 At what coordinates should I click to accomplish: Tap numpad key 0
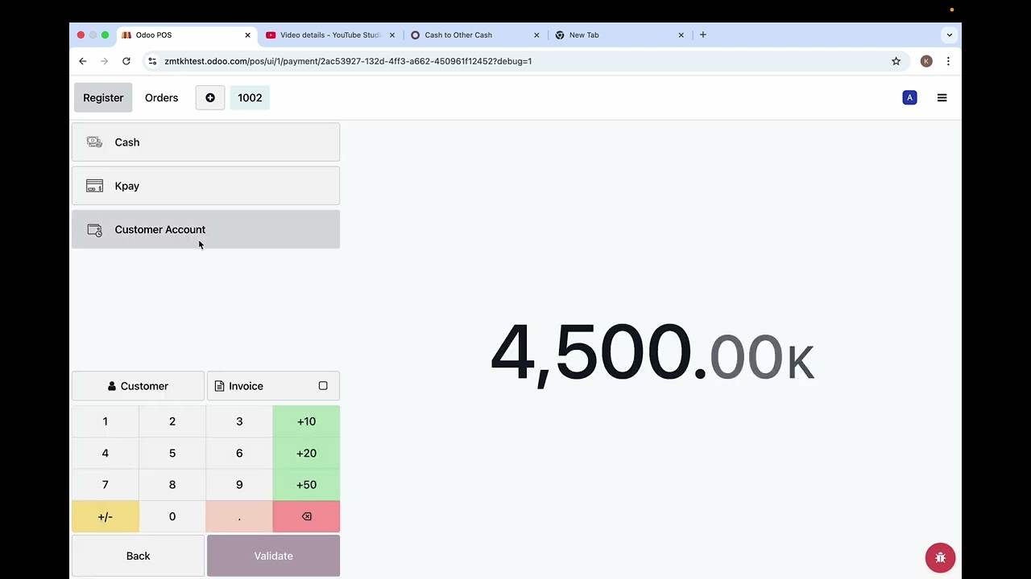(x=172, y=516)
